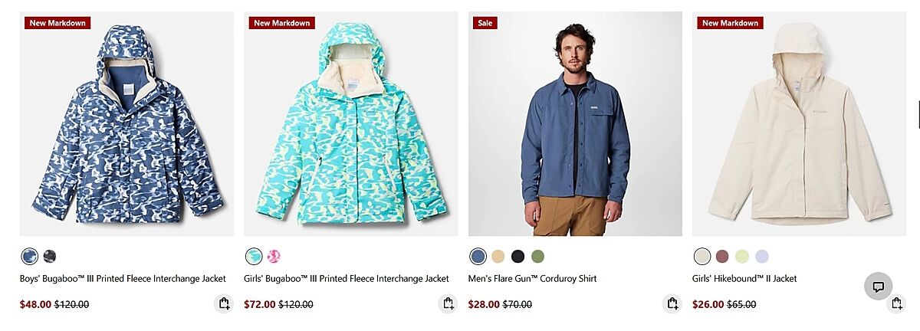This screenshot has height=331, width=920.
Task: Add Girls' Bugaboo jacket to cart
Action: pyautogui.click(x=448, y=304)
